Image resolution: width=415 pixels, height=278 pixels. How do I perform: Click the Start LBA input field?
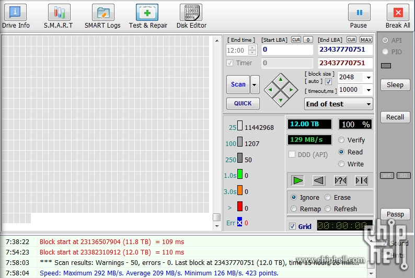(x=287, y=50)
